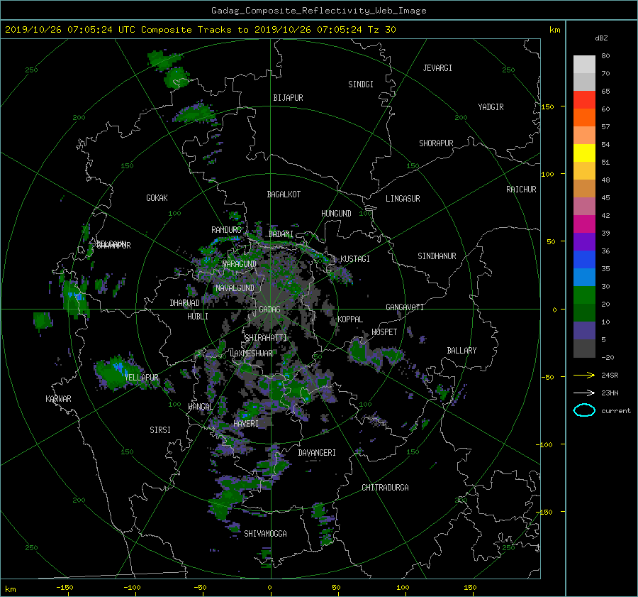Click the SHIRAHATTI city label
The image size is (638, 597).
point(266,338)
